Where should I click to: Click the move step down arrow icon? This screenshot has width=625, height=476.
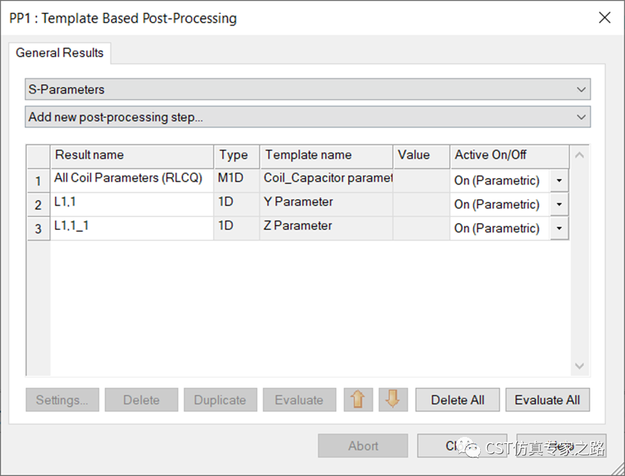(x=393, y=399)
